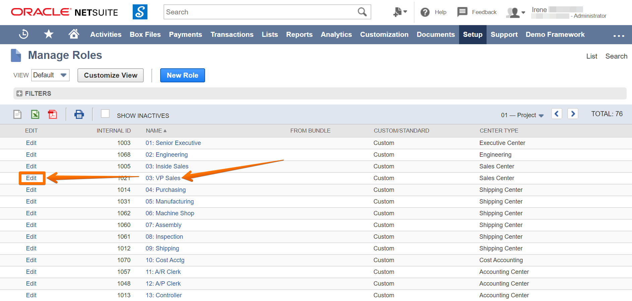Screen dimensions: 632x301
Task: Open the Shortcuts star icon
Action: point(49,34)
